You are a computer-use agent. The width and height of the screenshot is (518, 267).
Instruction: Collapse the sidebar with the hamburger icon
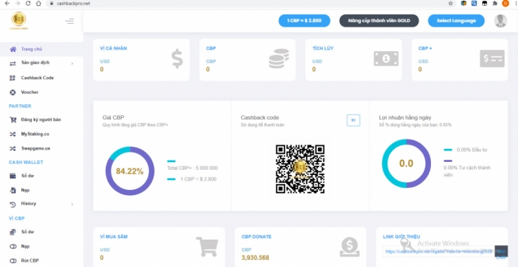69,22
